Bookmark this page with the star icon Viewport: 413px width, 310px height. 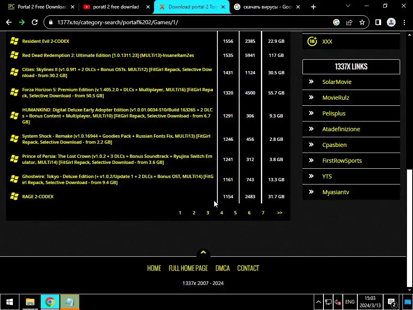point(362,23)
